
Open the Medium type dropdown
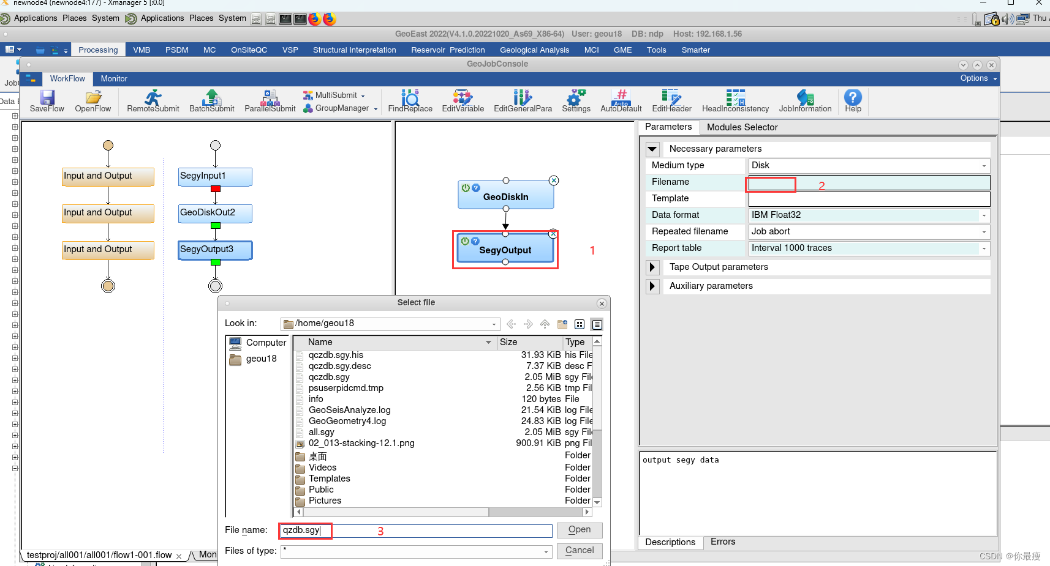pyautogui.click(x=984, y=166)
